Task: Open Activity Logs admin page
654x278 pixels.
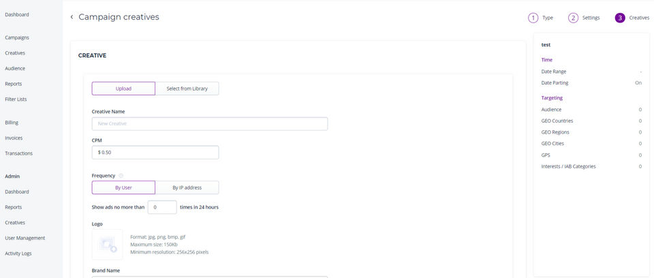Action: 18,253
